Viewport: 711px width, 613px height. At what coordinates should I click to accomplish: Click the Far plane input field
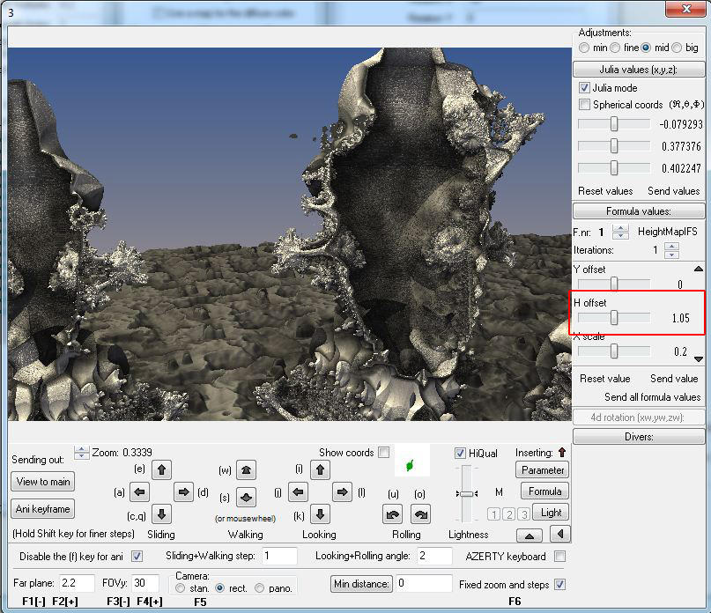[77, 583]
